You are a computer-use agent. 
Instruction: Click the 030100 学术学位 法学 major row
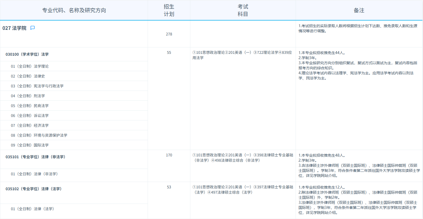[x=27, y=54]
